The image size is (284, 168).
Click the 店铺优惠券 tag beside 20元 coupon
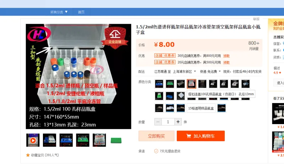click(x=165, y=62)
